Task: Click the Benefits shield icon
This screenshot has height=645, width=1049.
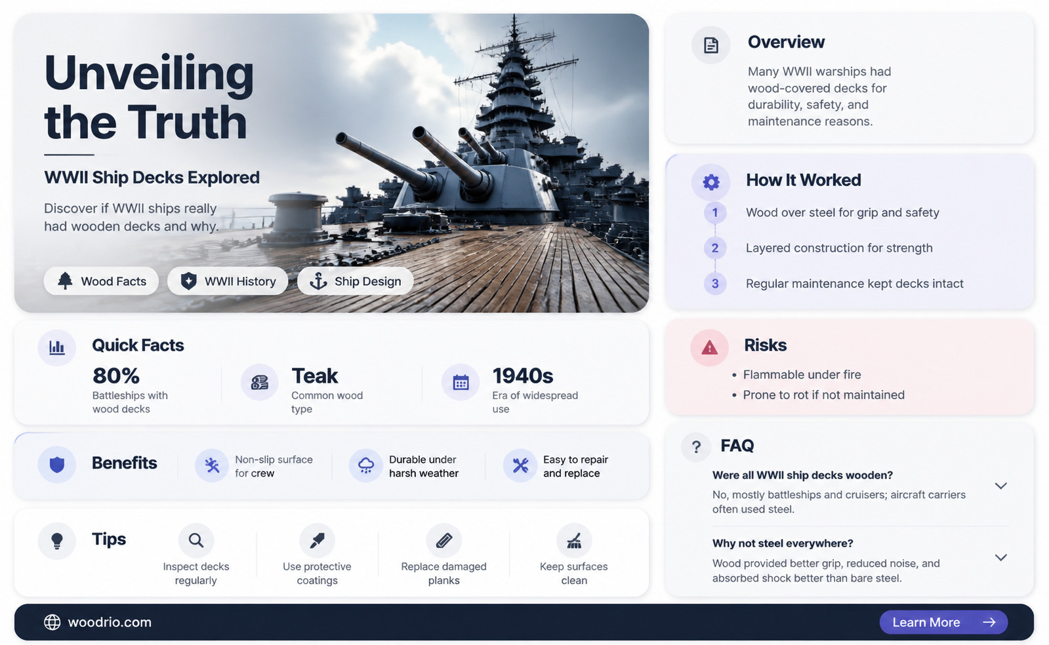Action: tap(57, 465)
